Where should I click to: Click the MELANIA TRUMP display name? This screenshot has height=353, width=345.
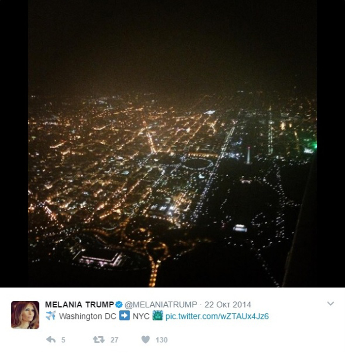click(79, 305)
